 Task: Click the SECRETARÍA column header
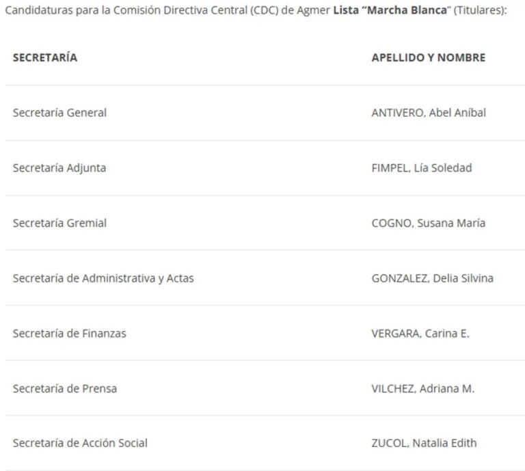pos(45,57)
